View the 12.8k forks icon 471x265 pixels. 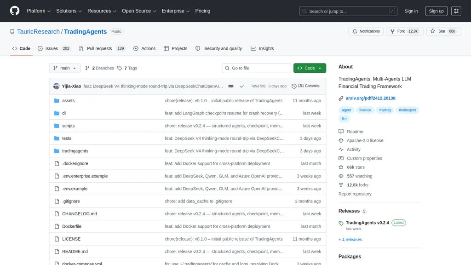[341, 185]
